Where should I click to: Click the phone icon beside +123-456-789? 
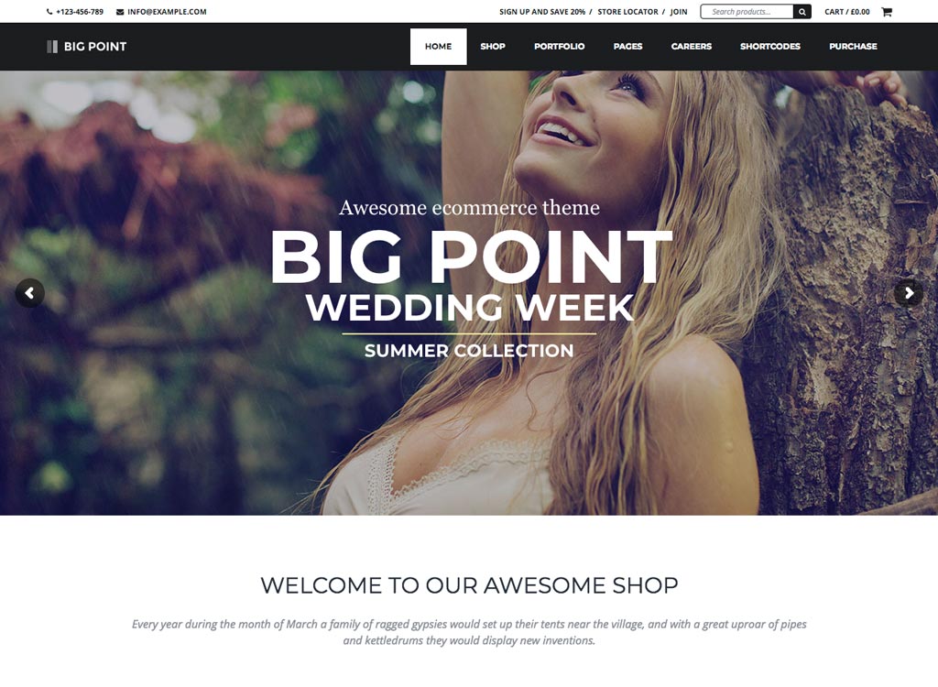(49, 11)
